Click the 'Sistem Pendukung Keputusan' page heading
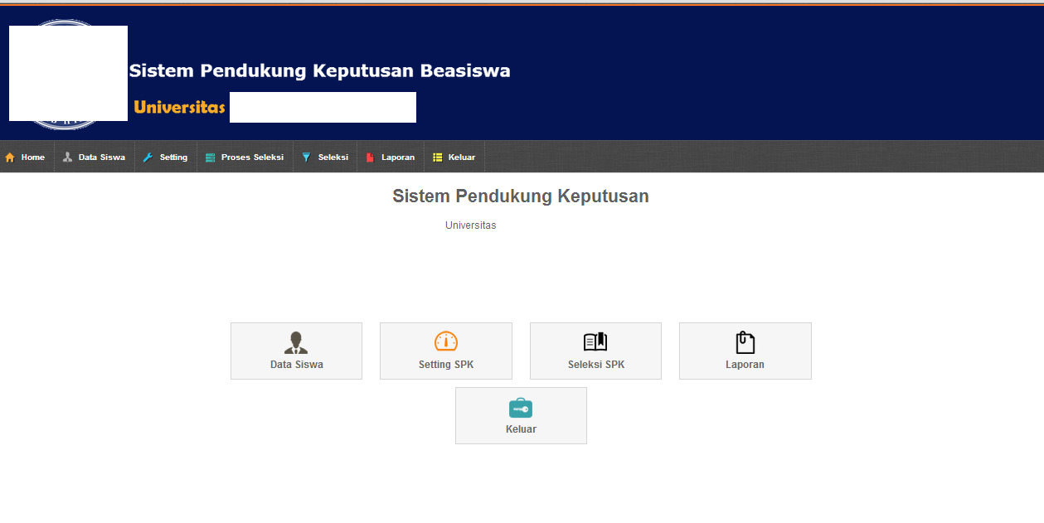 [x=521, y=196]
